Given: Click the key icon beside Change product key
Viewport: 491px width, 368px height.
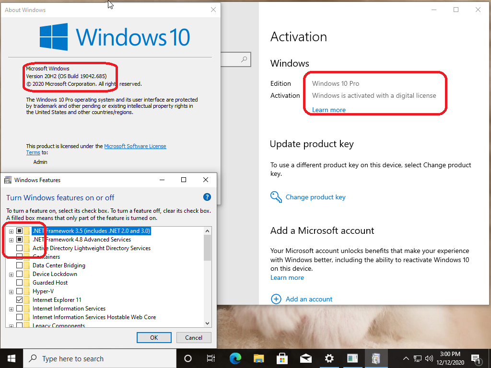Looking at the screenshot, I should [276, 197].
